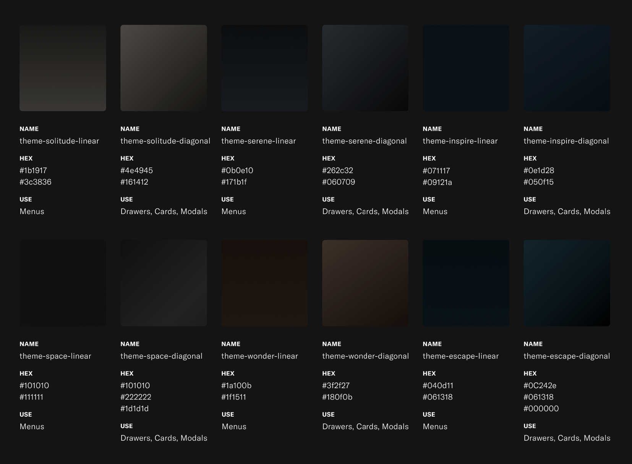Click the theme-solitude-linear gradient swatch
632x464 pixels.
(63, 68)
